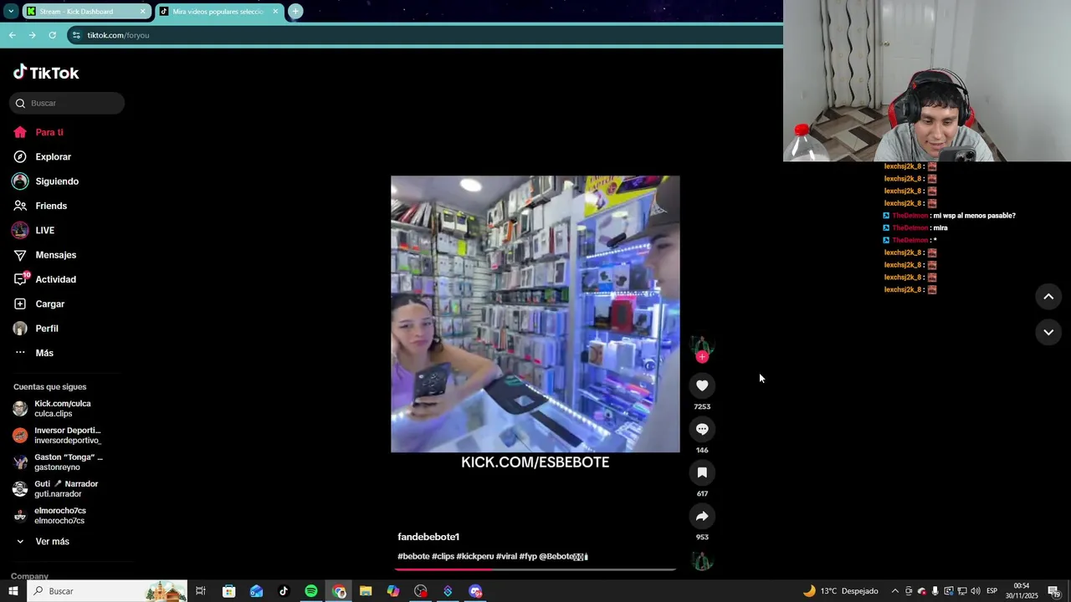The width and height of the screenshot is (1071, 602).
Task: Click the #bebote hashtag
Action: [413, 556]
